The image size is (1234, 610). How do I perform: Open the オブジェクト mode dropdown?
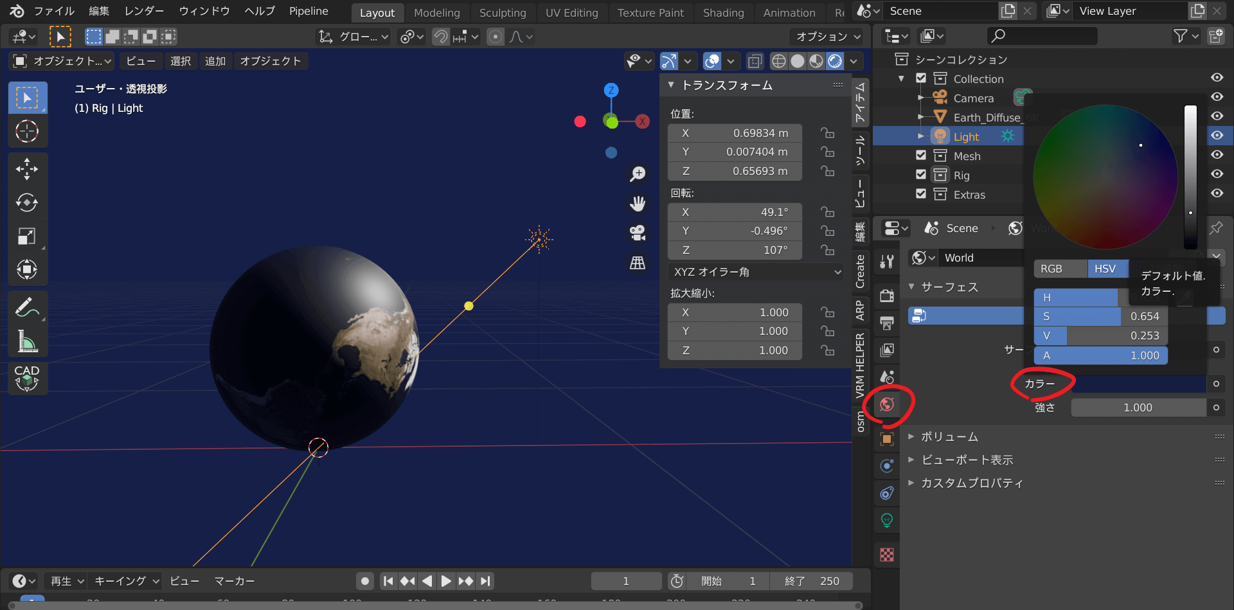pos(62,61)
